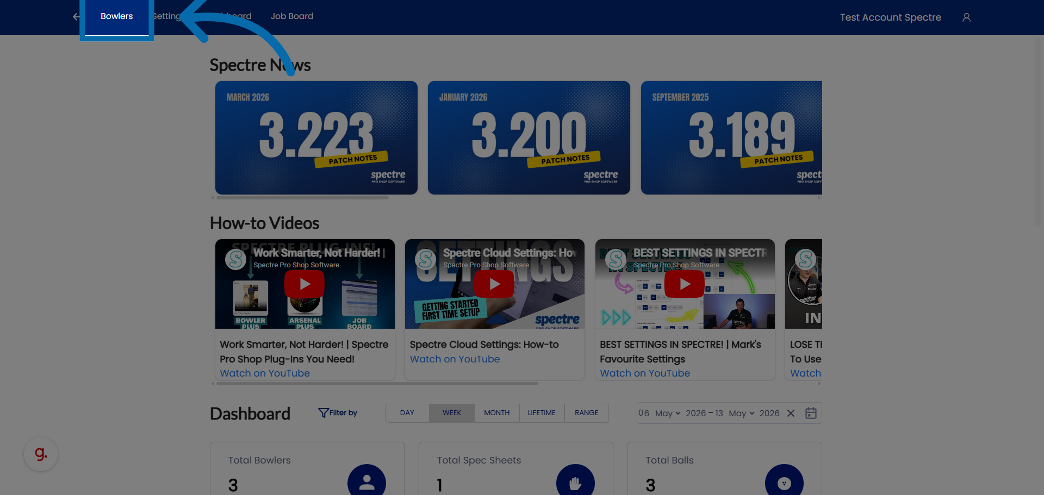Click Watch on YouTube under Spectre Cloud Settings
This screenshot has width=1044, height=495.
coord(455,359)
